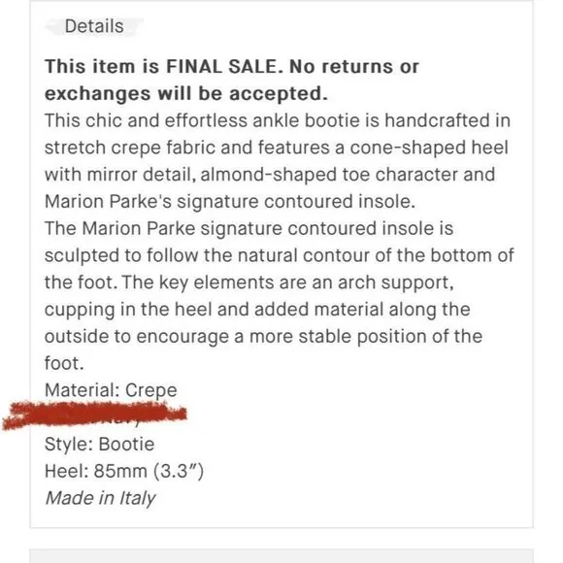This screenshot has height=563, width=563.
Task: Click the red scribbled-out redacted line
Action: point(94,415)
